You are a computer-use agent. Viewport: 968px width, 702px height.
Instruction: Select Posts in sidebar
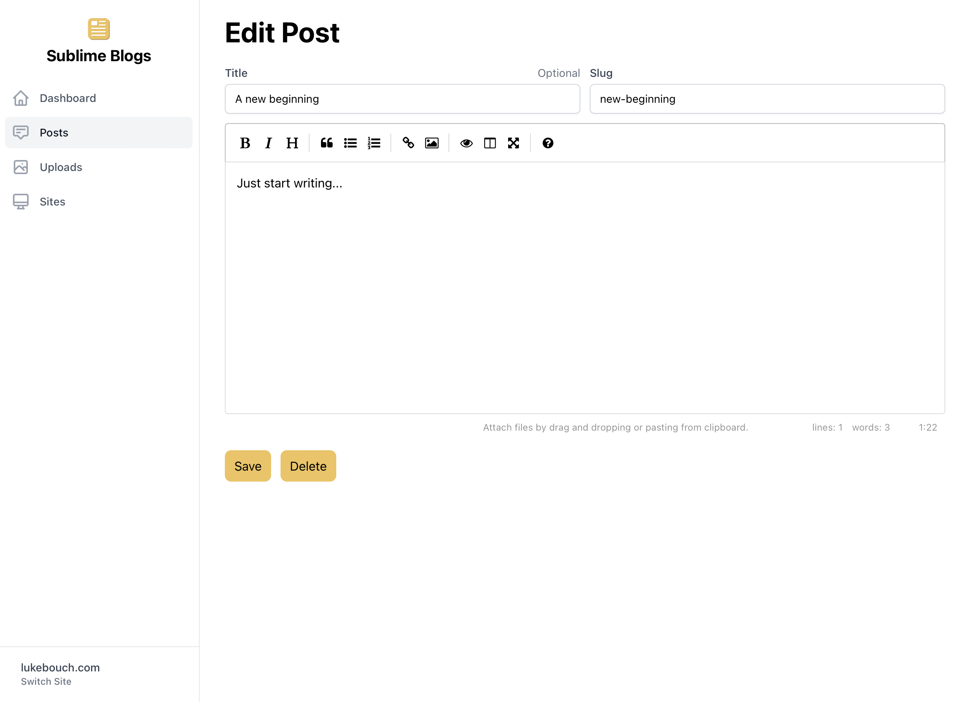coord(54,133)
